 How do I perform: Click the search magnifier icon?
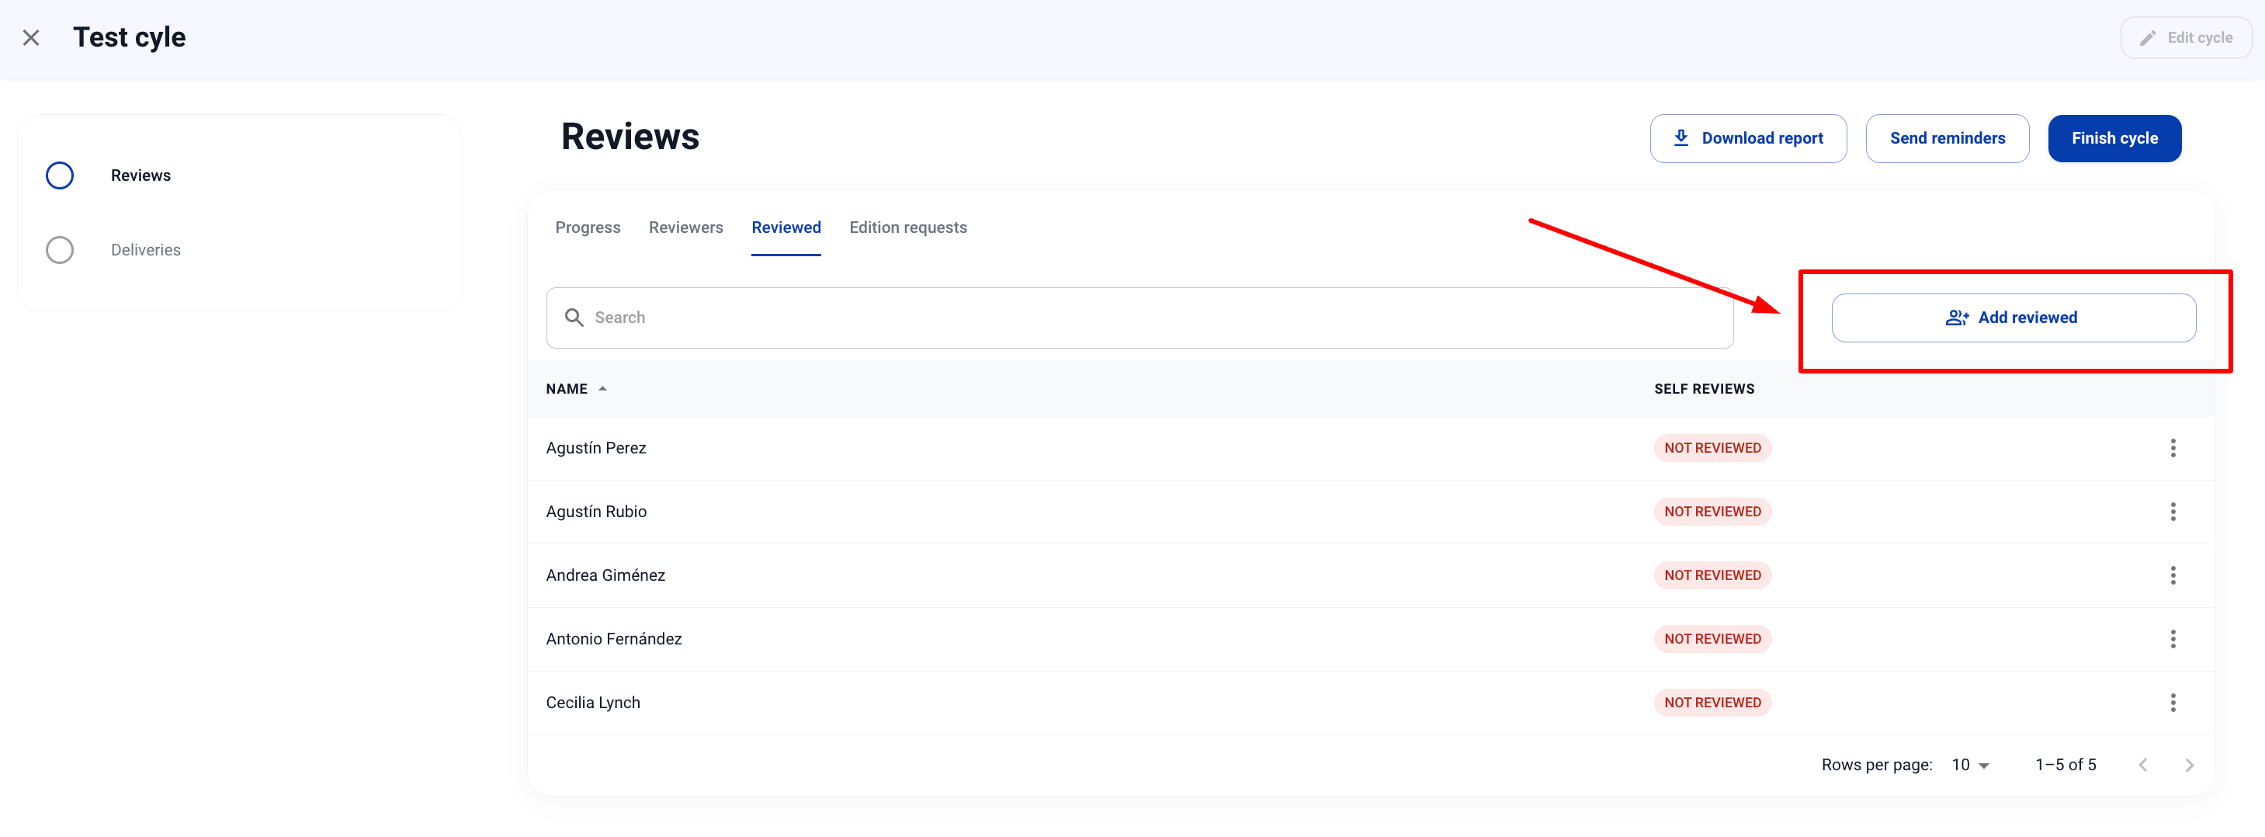pos(574,318)
